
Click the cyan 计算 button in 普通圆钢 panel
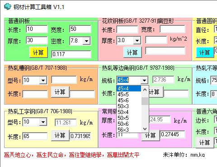(205, 52)
